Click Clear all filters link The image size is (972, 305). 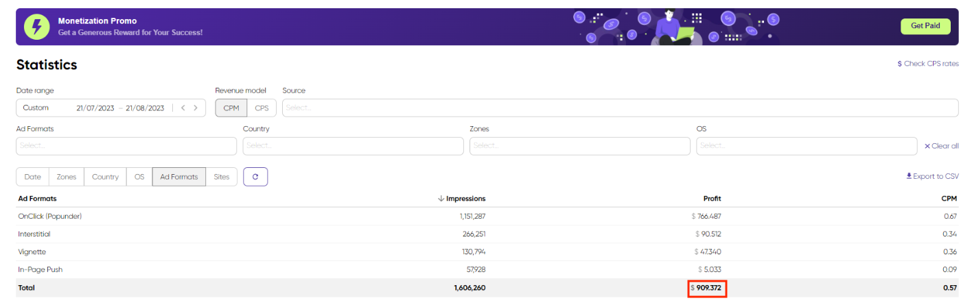pos(941,146)
